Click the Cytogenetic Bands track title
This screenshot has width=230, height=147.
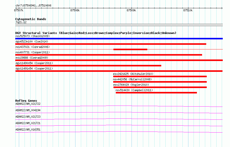tap(31, 19)
